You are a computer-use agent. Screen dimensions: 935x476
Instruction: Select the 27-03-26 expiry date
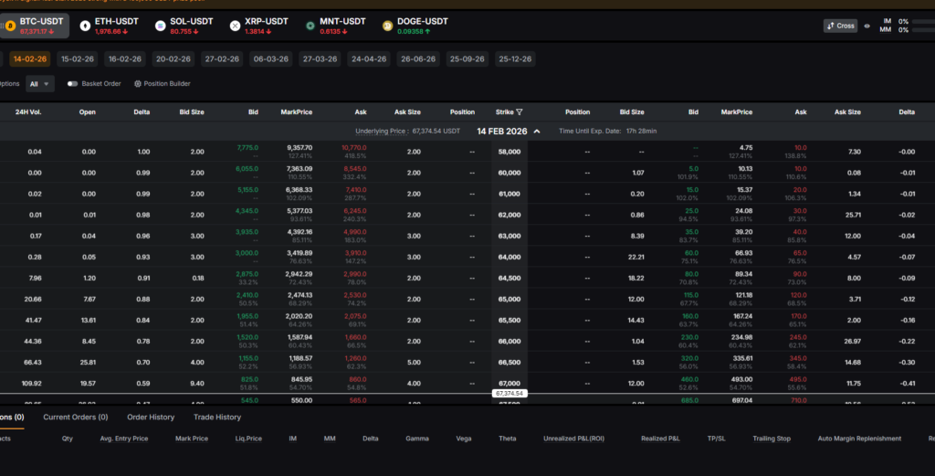[x=320, y=58]
